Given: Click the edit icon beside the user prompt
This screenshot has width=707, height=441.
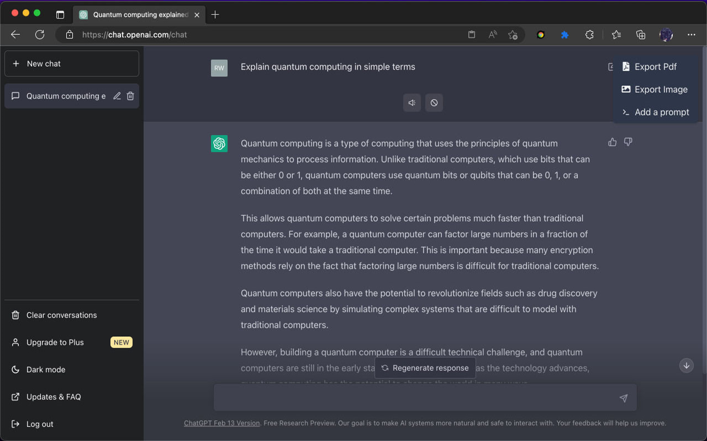Looking at the screenshot, I should (x=610, y=67).
